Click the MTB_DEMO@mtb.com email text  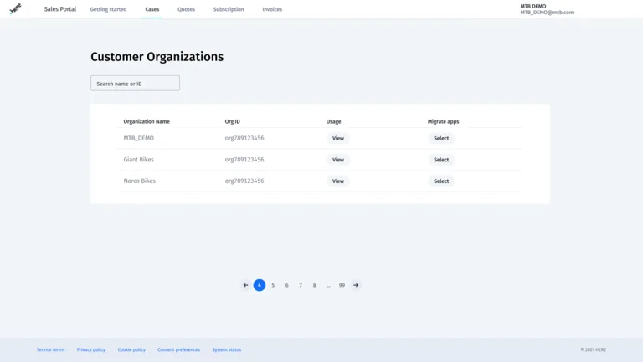[547, 13]
